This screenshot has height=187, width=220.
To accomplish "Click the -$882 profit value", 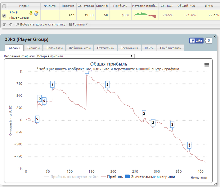I will (125, 15).
